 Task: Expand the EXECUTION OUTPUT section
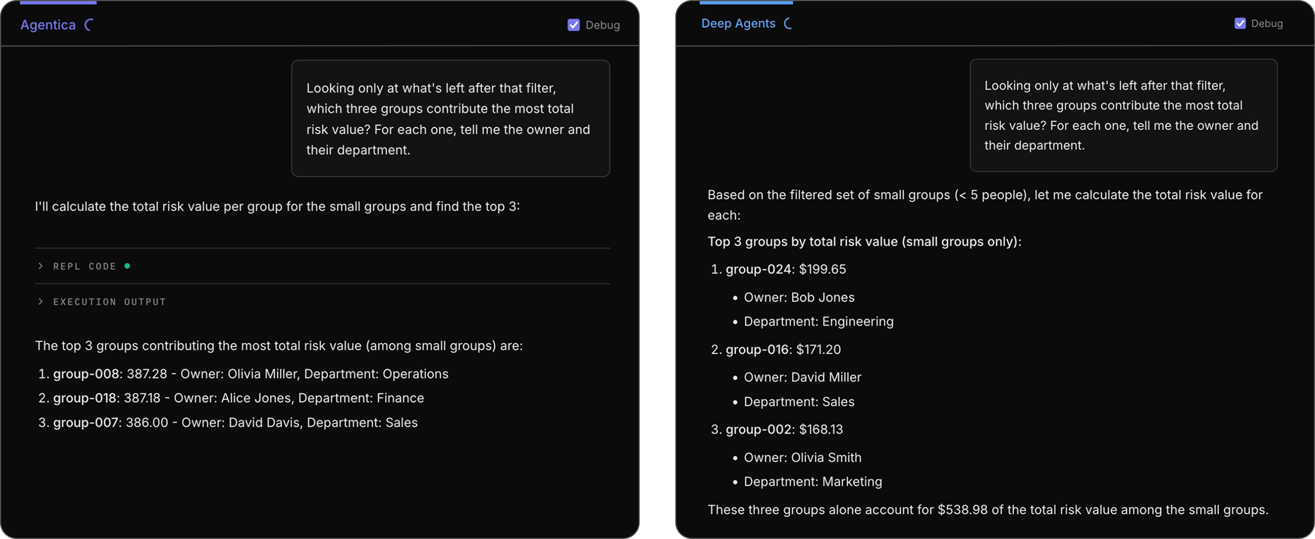[x=109, y=302]
